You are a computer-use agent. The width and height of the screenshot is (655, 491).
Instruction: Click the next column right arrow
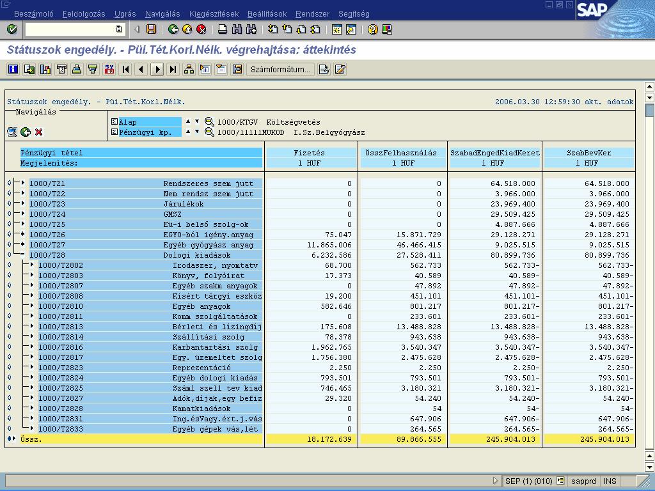[x=157, y=69]
